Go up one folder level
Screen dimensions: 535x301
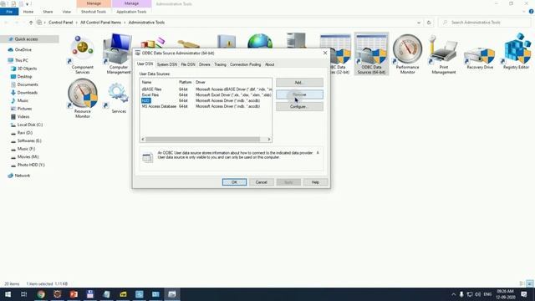(31, 23)
